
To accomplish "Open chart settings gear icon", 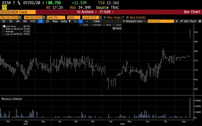I will pos(200,21).
